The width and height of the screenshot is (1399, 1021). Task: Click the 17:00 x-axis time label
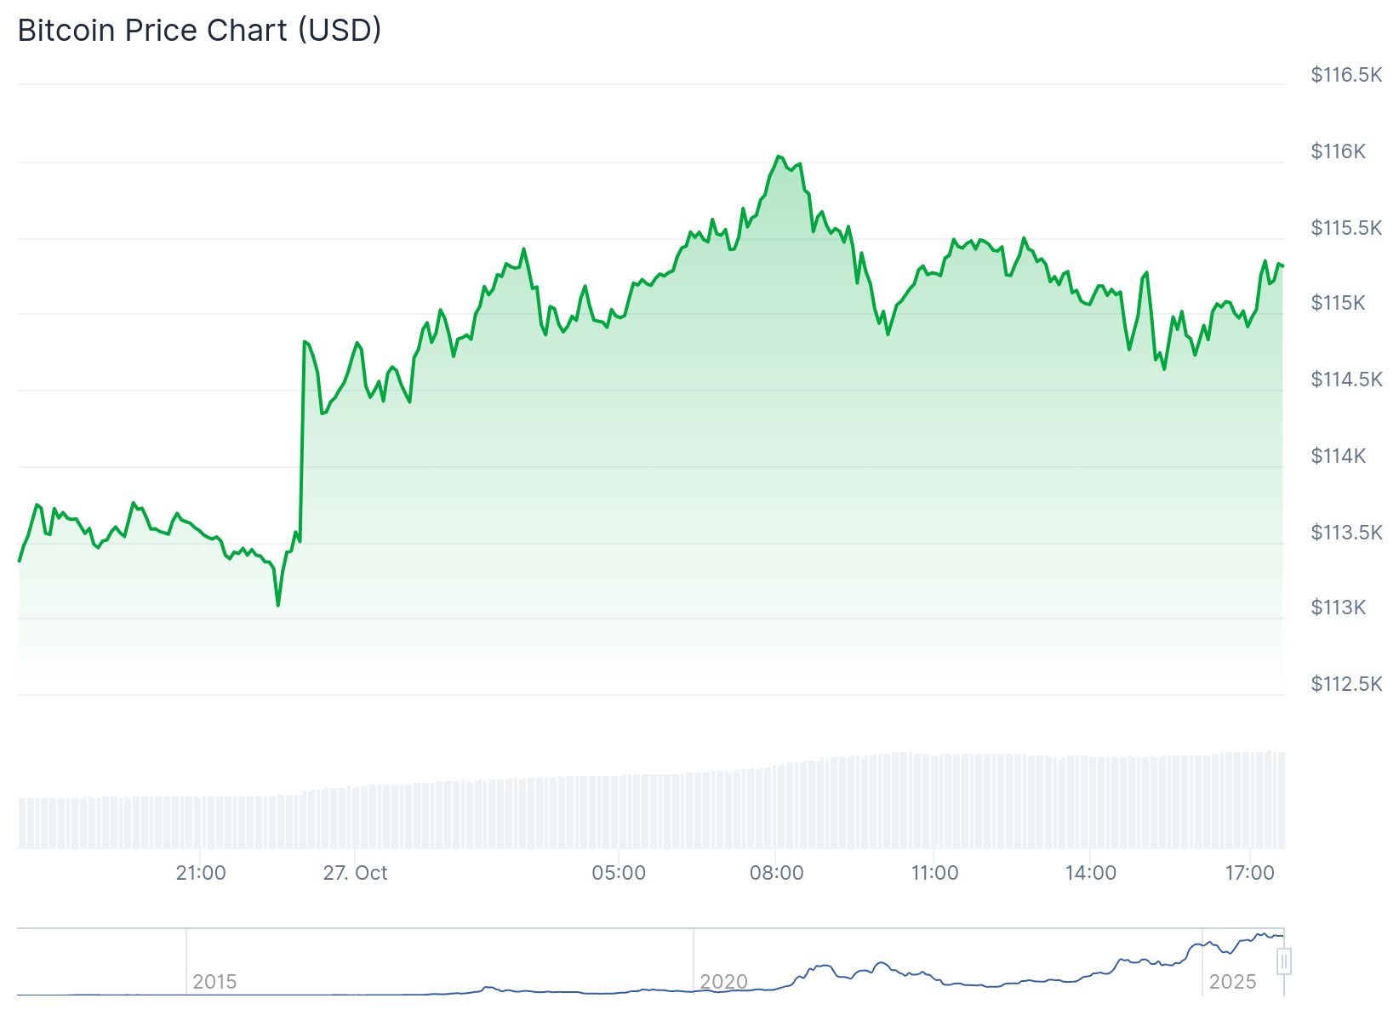point(1249,873)
